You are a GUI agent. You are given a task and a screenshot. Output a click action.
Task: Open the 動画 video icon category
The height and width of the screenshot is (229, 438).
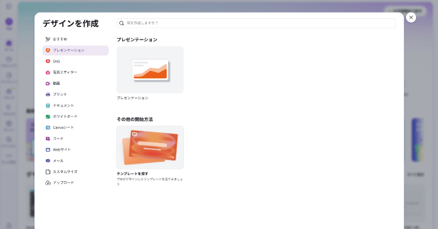(x=48, y=83)
